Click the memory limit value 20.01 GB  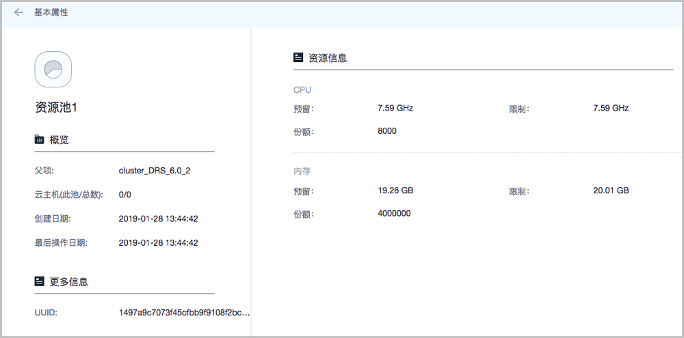pyautogui.click(x=611, y=191)
